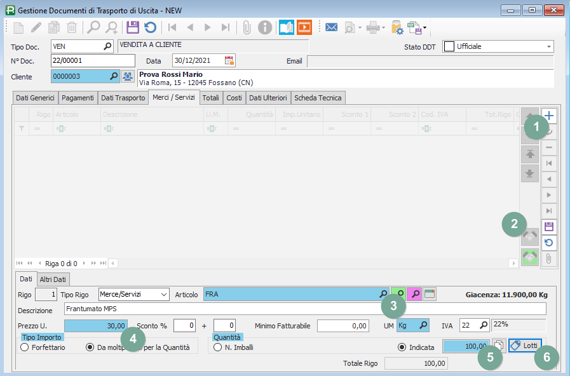Expand the print icon dropdown arrow
570x376 pixels.
(x=384, y=28)
